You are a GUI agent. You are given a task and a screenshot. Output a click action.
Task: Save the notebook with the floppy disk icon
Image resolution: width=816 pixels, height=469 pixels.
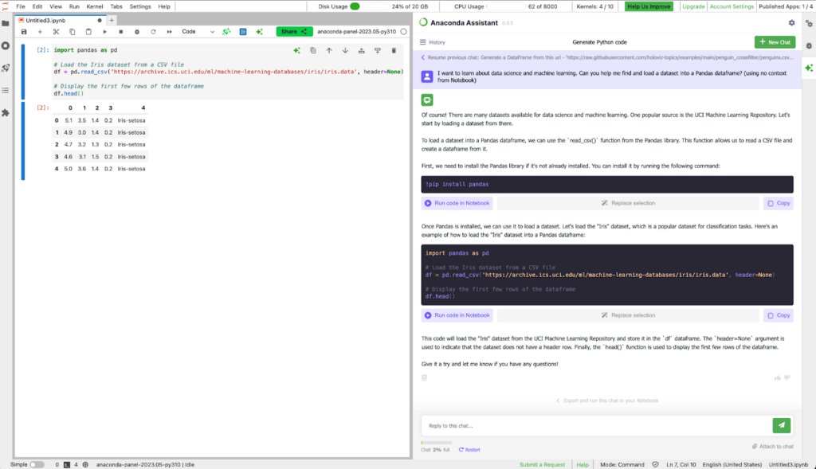[x=24, y=32]
